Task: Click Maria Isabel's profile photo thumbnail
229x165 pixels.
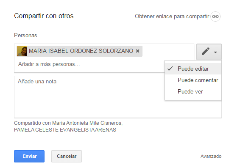Action: [22, 51]
